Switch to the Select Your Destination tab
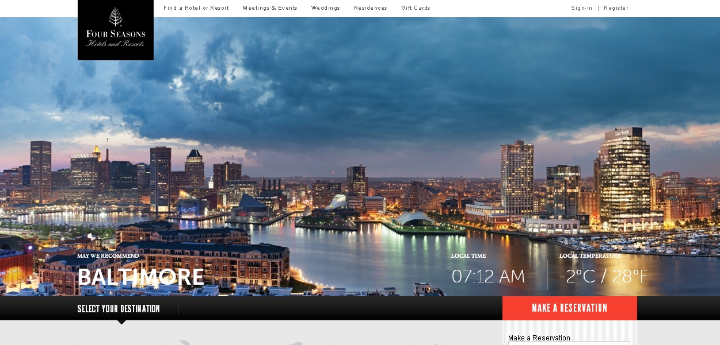This screenshot has width=720, height=345. tap(119, 309)
